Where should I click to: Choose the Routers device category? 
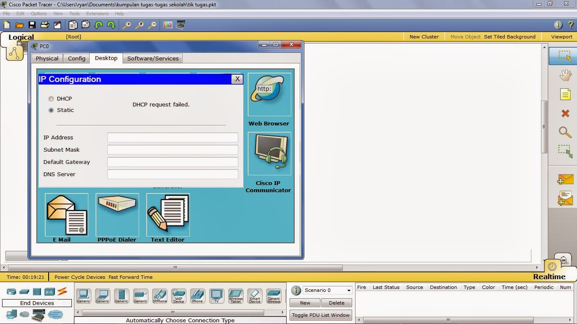pyautogui.click(x=11, y=291)
